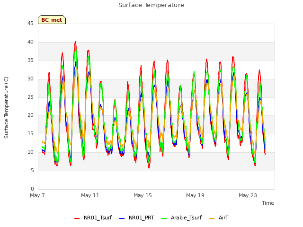This screenshot has height=227, width=303.
Task: Click the 5 y-axis tick label
Action: (32, 170)
